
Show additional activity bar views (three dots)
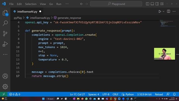[5, 54]
